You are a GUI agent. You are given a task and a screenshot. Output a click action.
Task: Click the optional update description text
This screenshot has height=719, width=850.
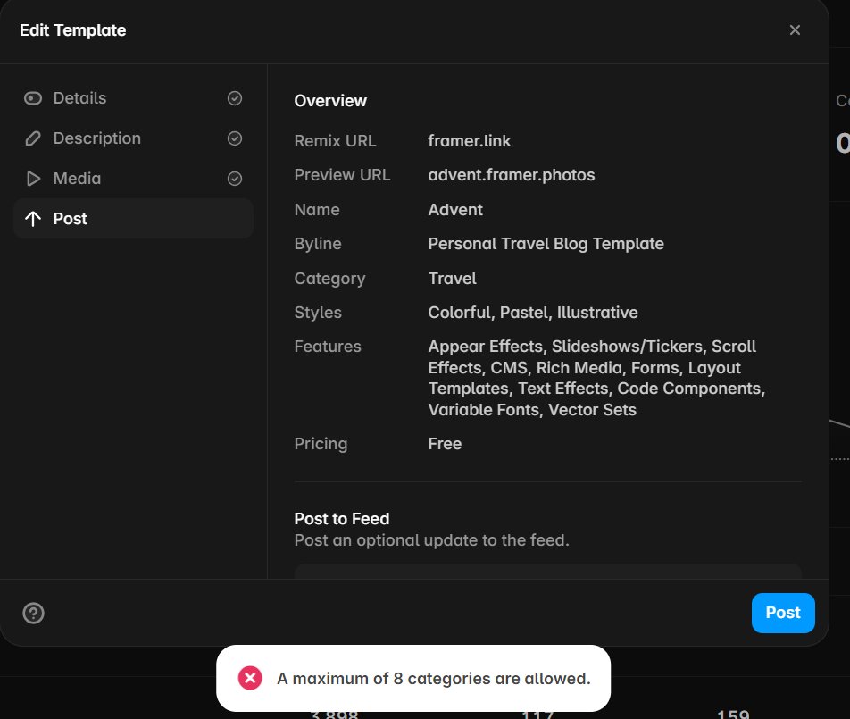point(431,540)
